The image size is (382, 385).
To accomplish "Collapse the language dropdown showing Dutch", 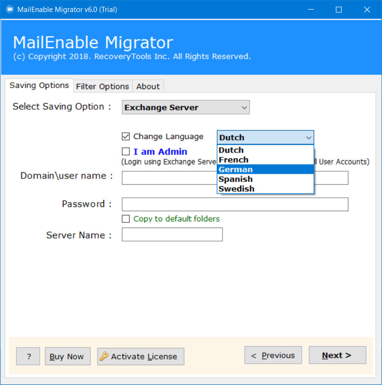I will 265,137.
